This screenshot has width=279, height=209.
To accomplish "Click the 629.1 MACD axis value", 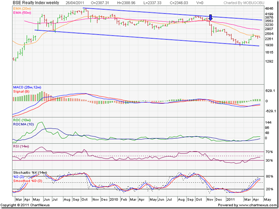I will pyautogui.click(x=270, y=91).
